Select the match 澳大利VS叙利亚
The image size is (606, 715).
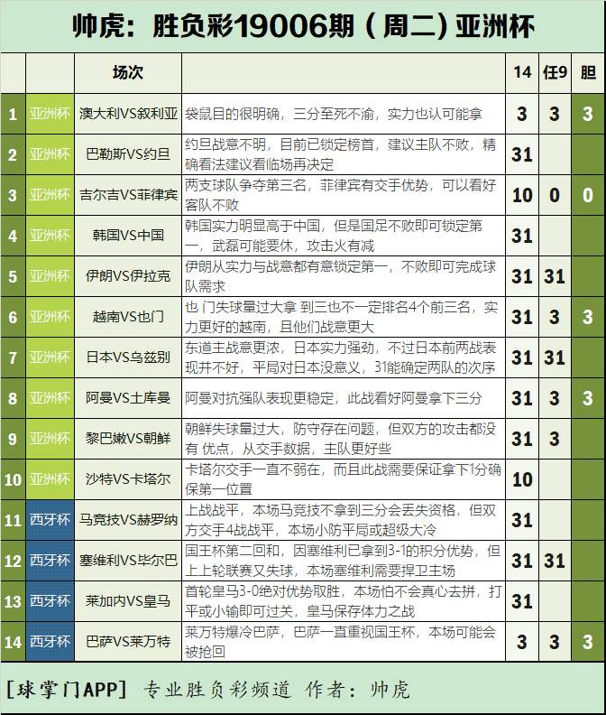[128, 114]
